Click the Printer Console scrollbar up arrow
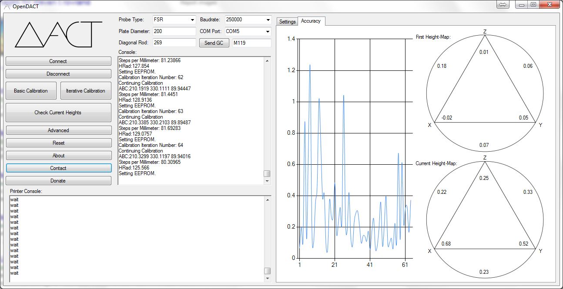 267,199
